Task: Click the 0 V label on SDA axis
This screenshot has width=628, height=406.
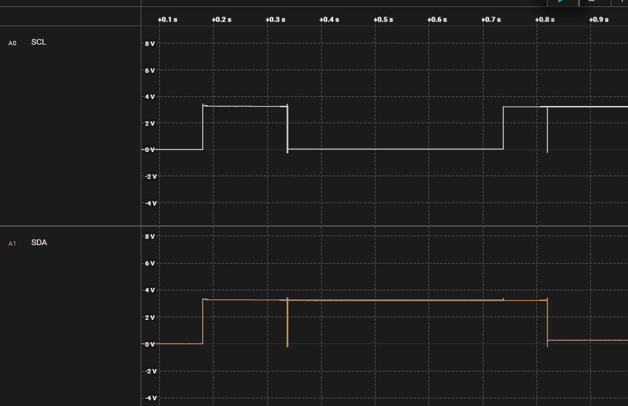Action: (150, 345)
